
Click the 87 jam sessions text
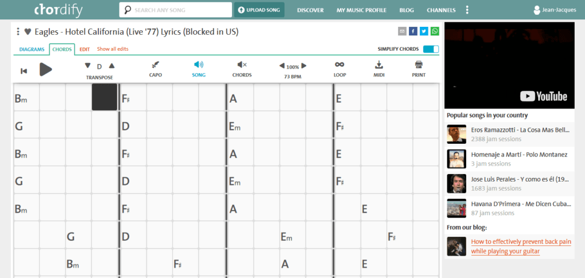492,213
